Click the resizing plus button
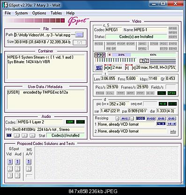 tap(117, 118)
